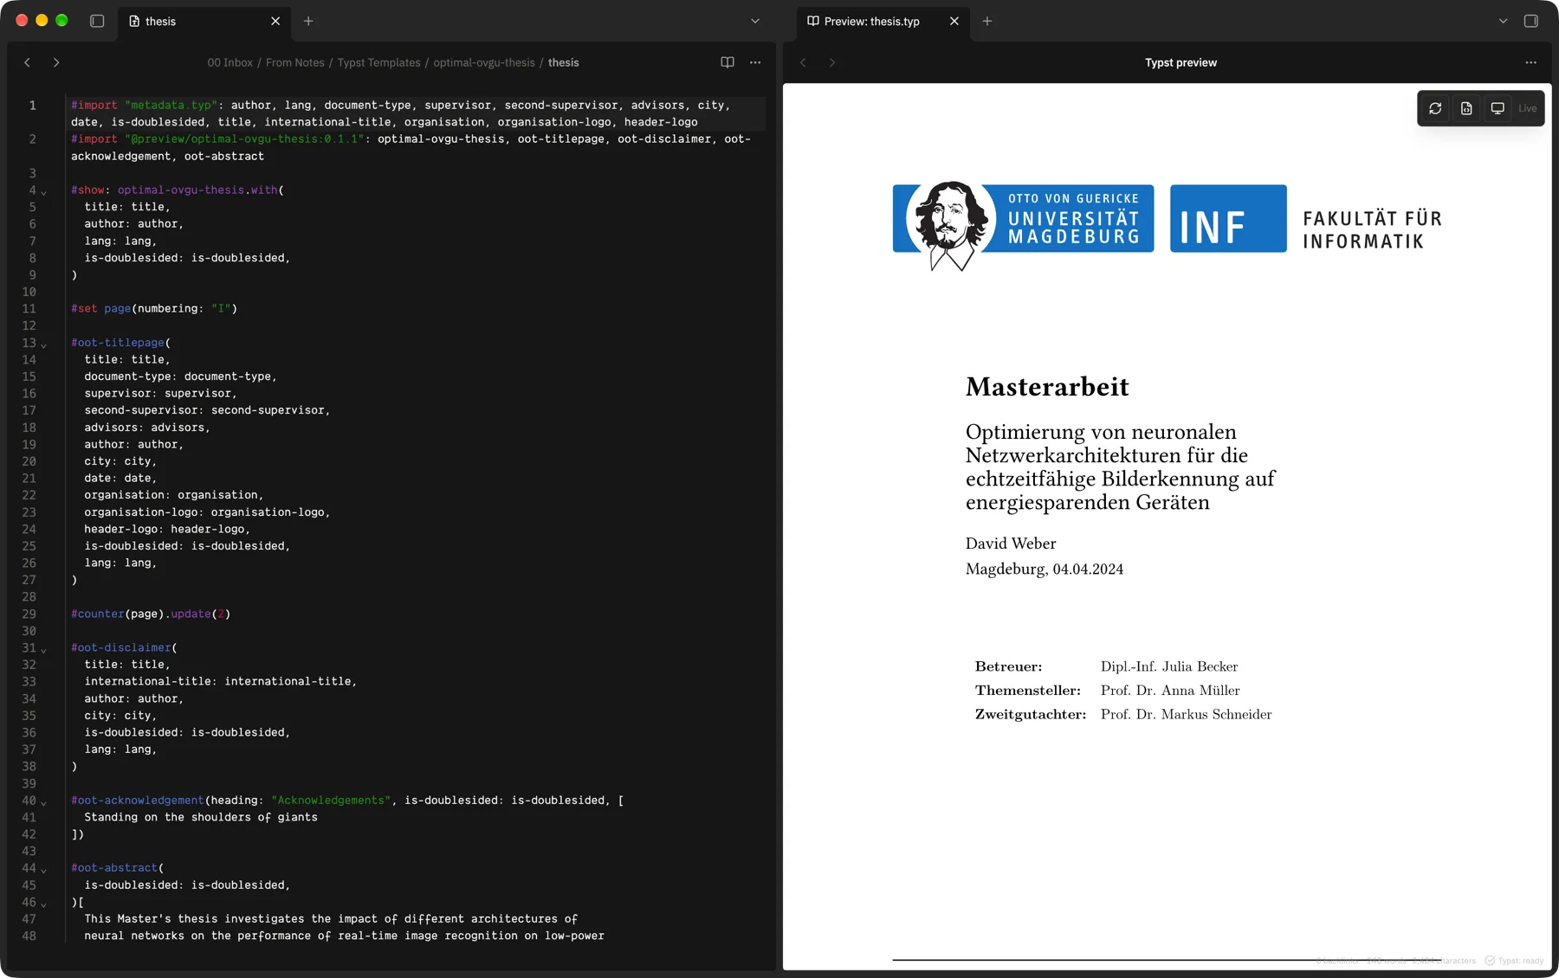The height and width of the screenshot is (978, 1559).
Task: Collapse the #oot-abstract block at line 44
Action: (x=43, y=870)
